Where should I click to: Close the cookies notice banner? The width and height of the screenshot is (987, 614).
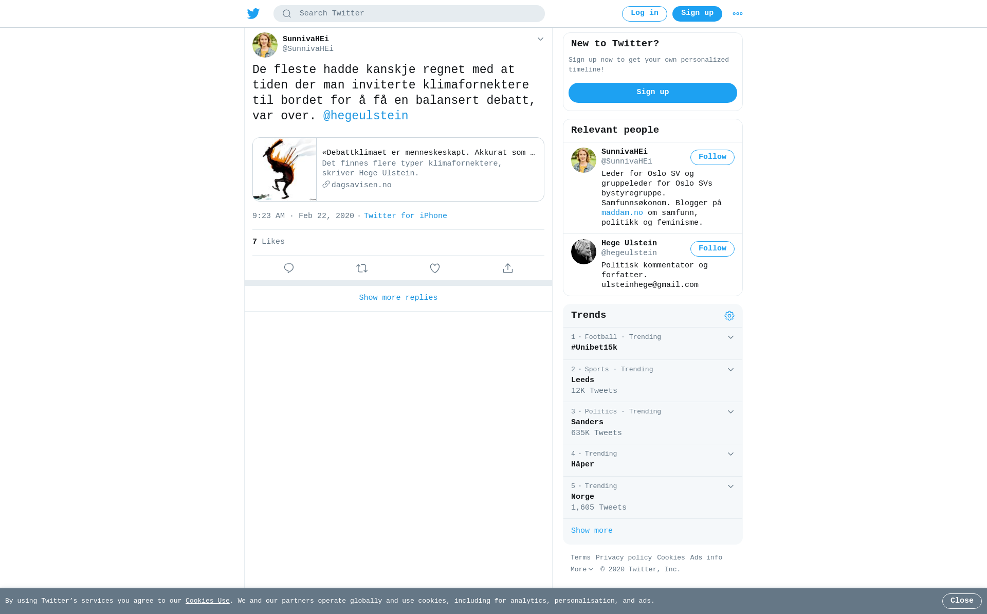click(962, 601)
